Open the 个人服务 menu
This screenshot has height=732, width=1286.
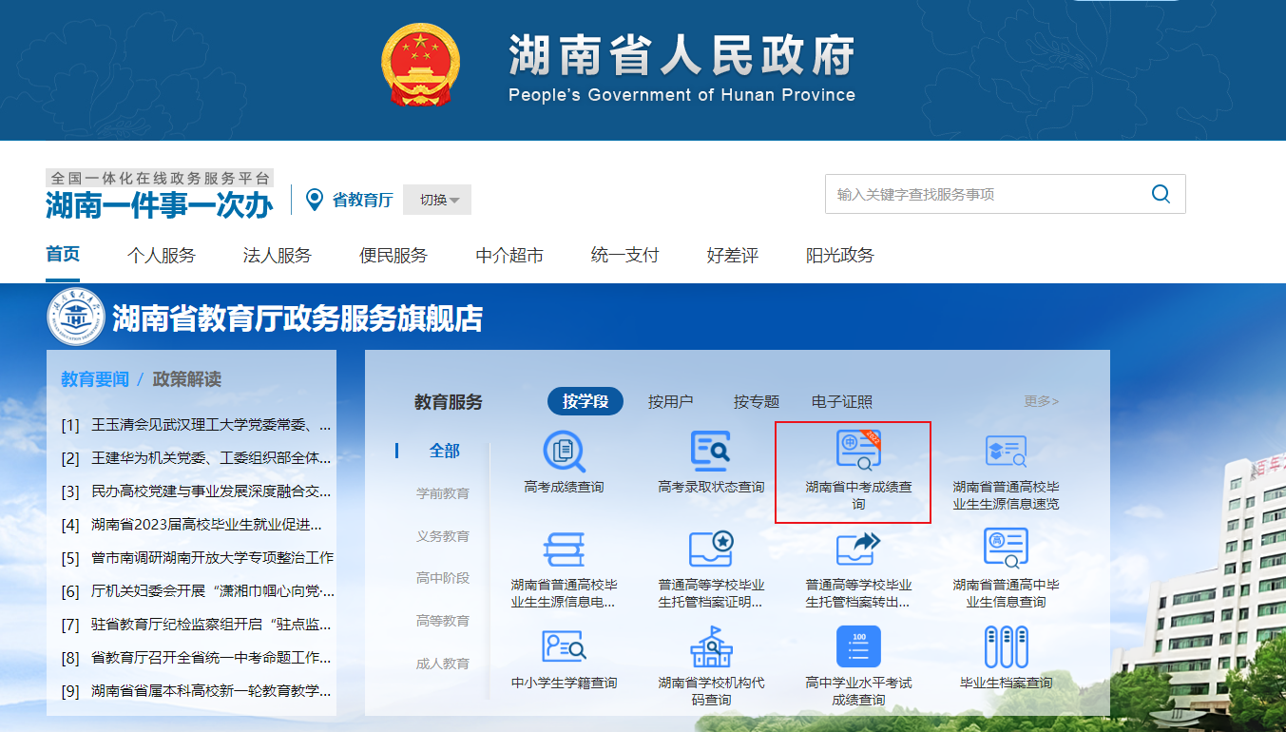(162, 256)
